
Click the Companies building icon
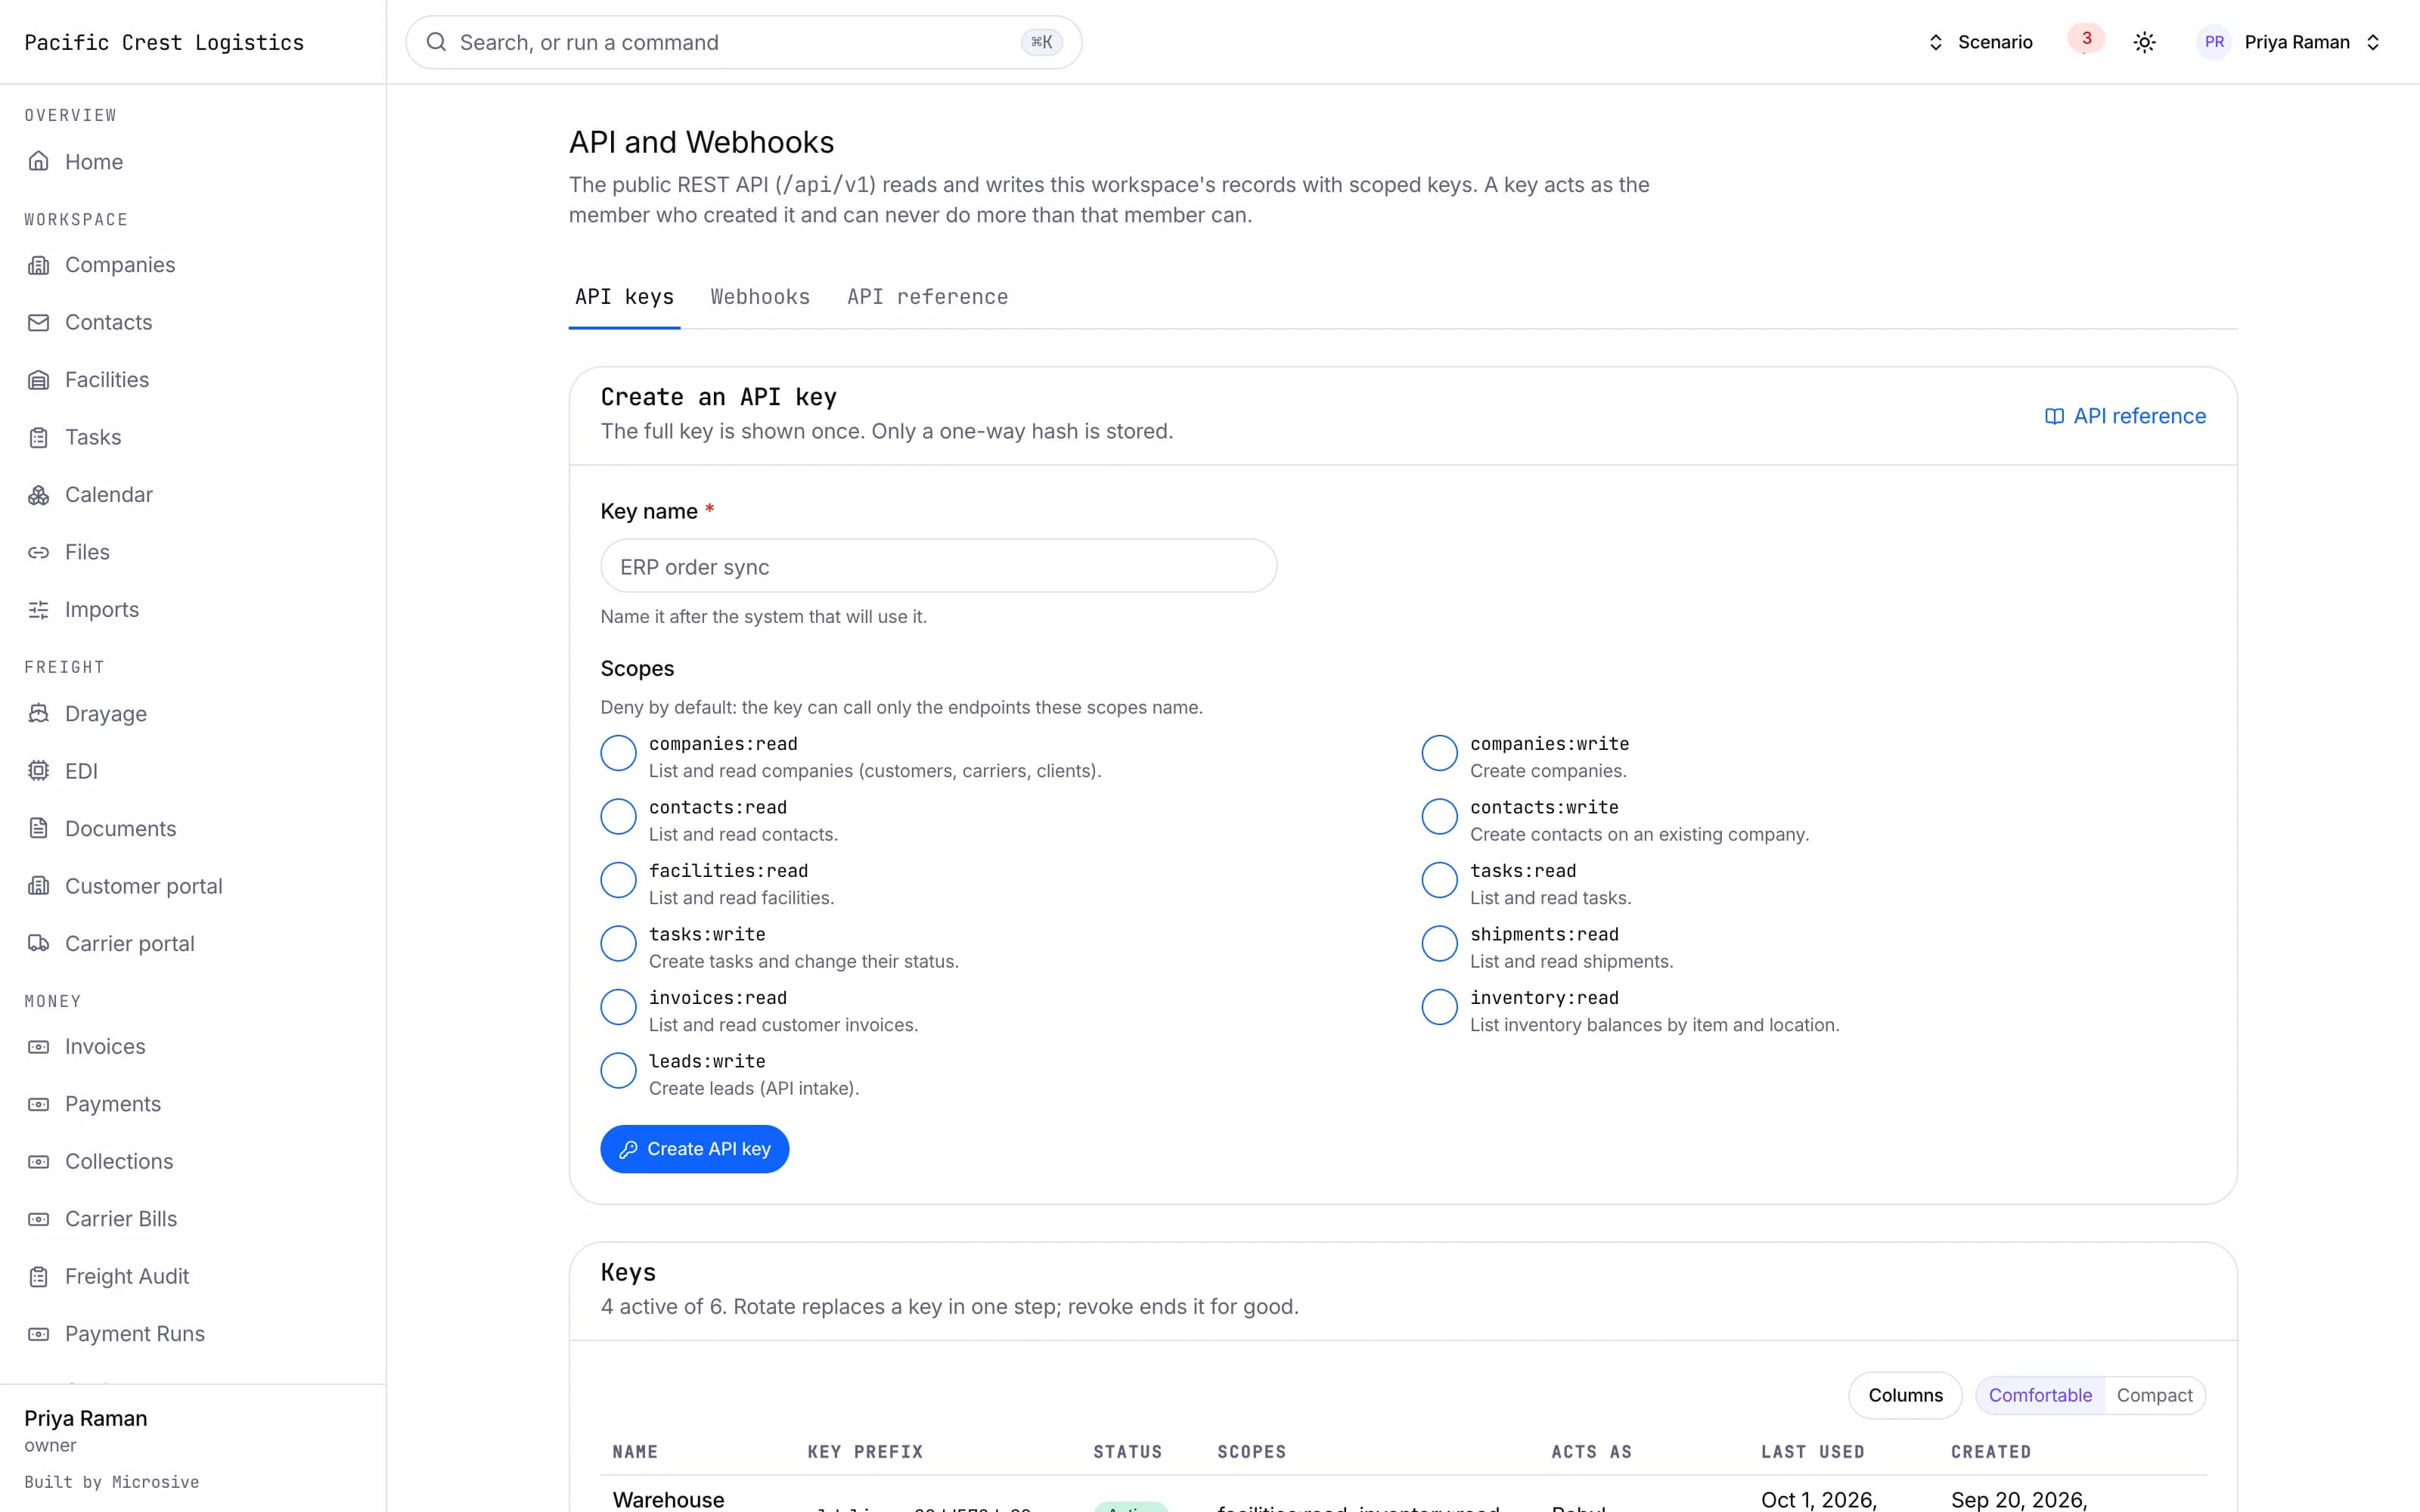[x=38, y=265]
